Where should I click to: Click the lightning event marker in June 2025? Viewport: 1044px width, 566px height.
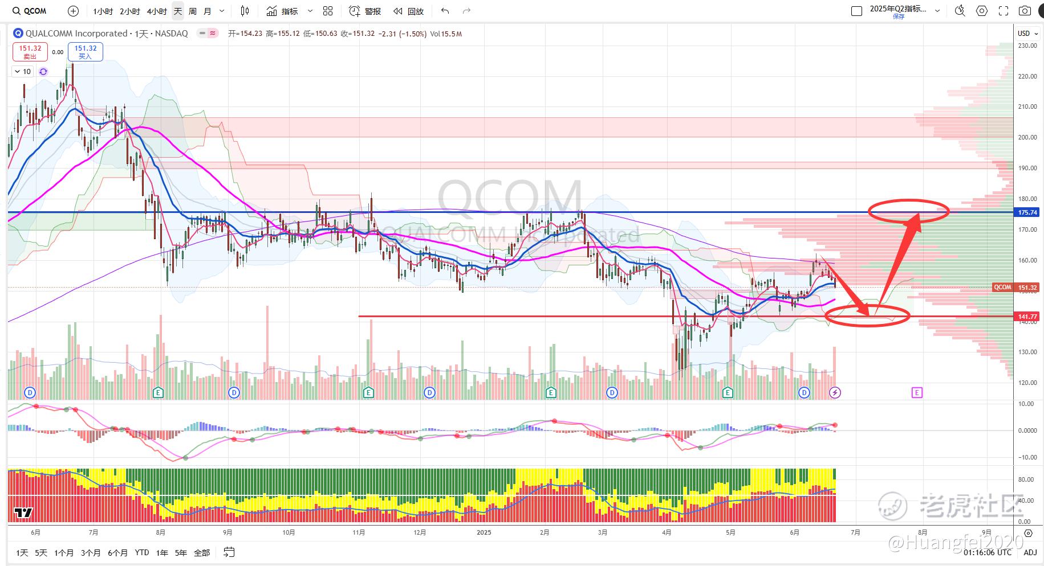(835, 392)
